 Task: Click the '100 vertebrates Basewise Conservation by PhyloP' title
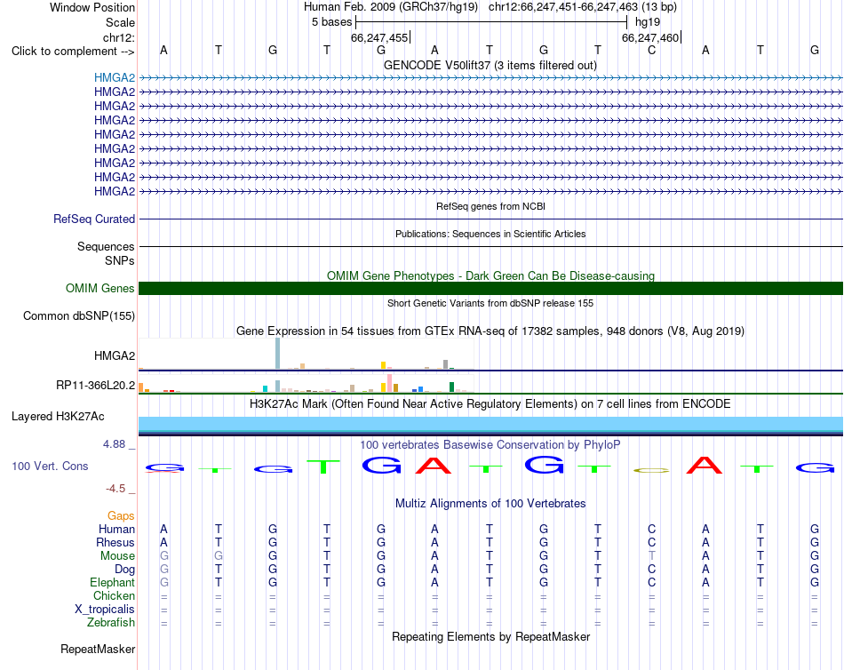click(x=490, y=445)
